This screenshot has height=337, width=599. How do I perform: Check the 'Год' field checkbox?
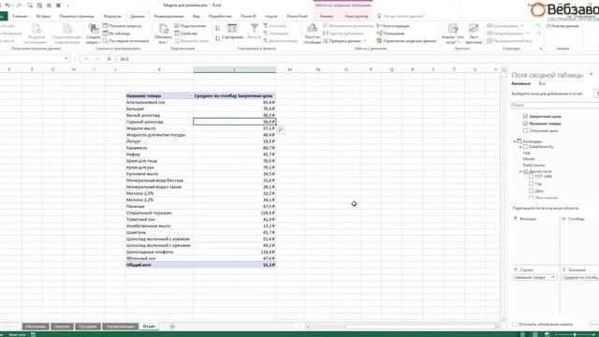click(x=531, y=183)
